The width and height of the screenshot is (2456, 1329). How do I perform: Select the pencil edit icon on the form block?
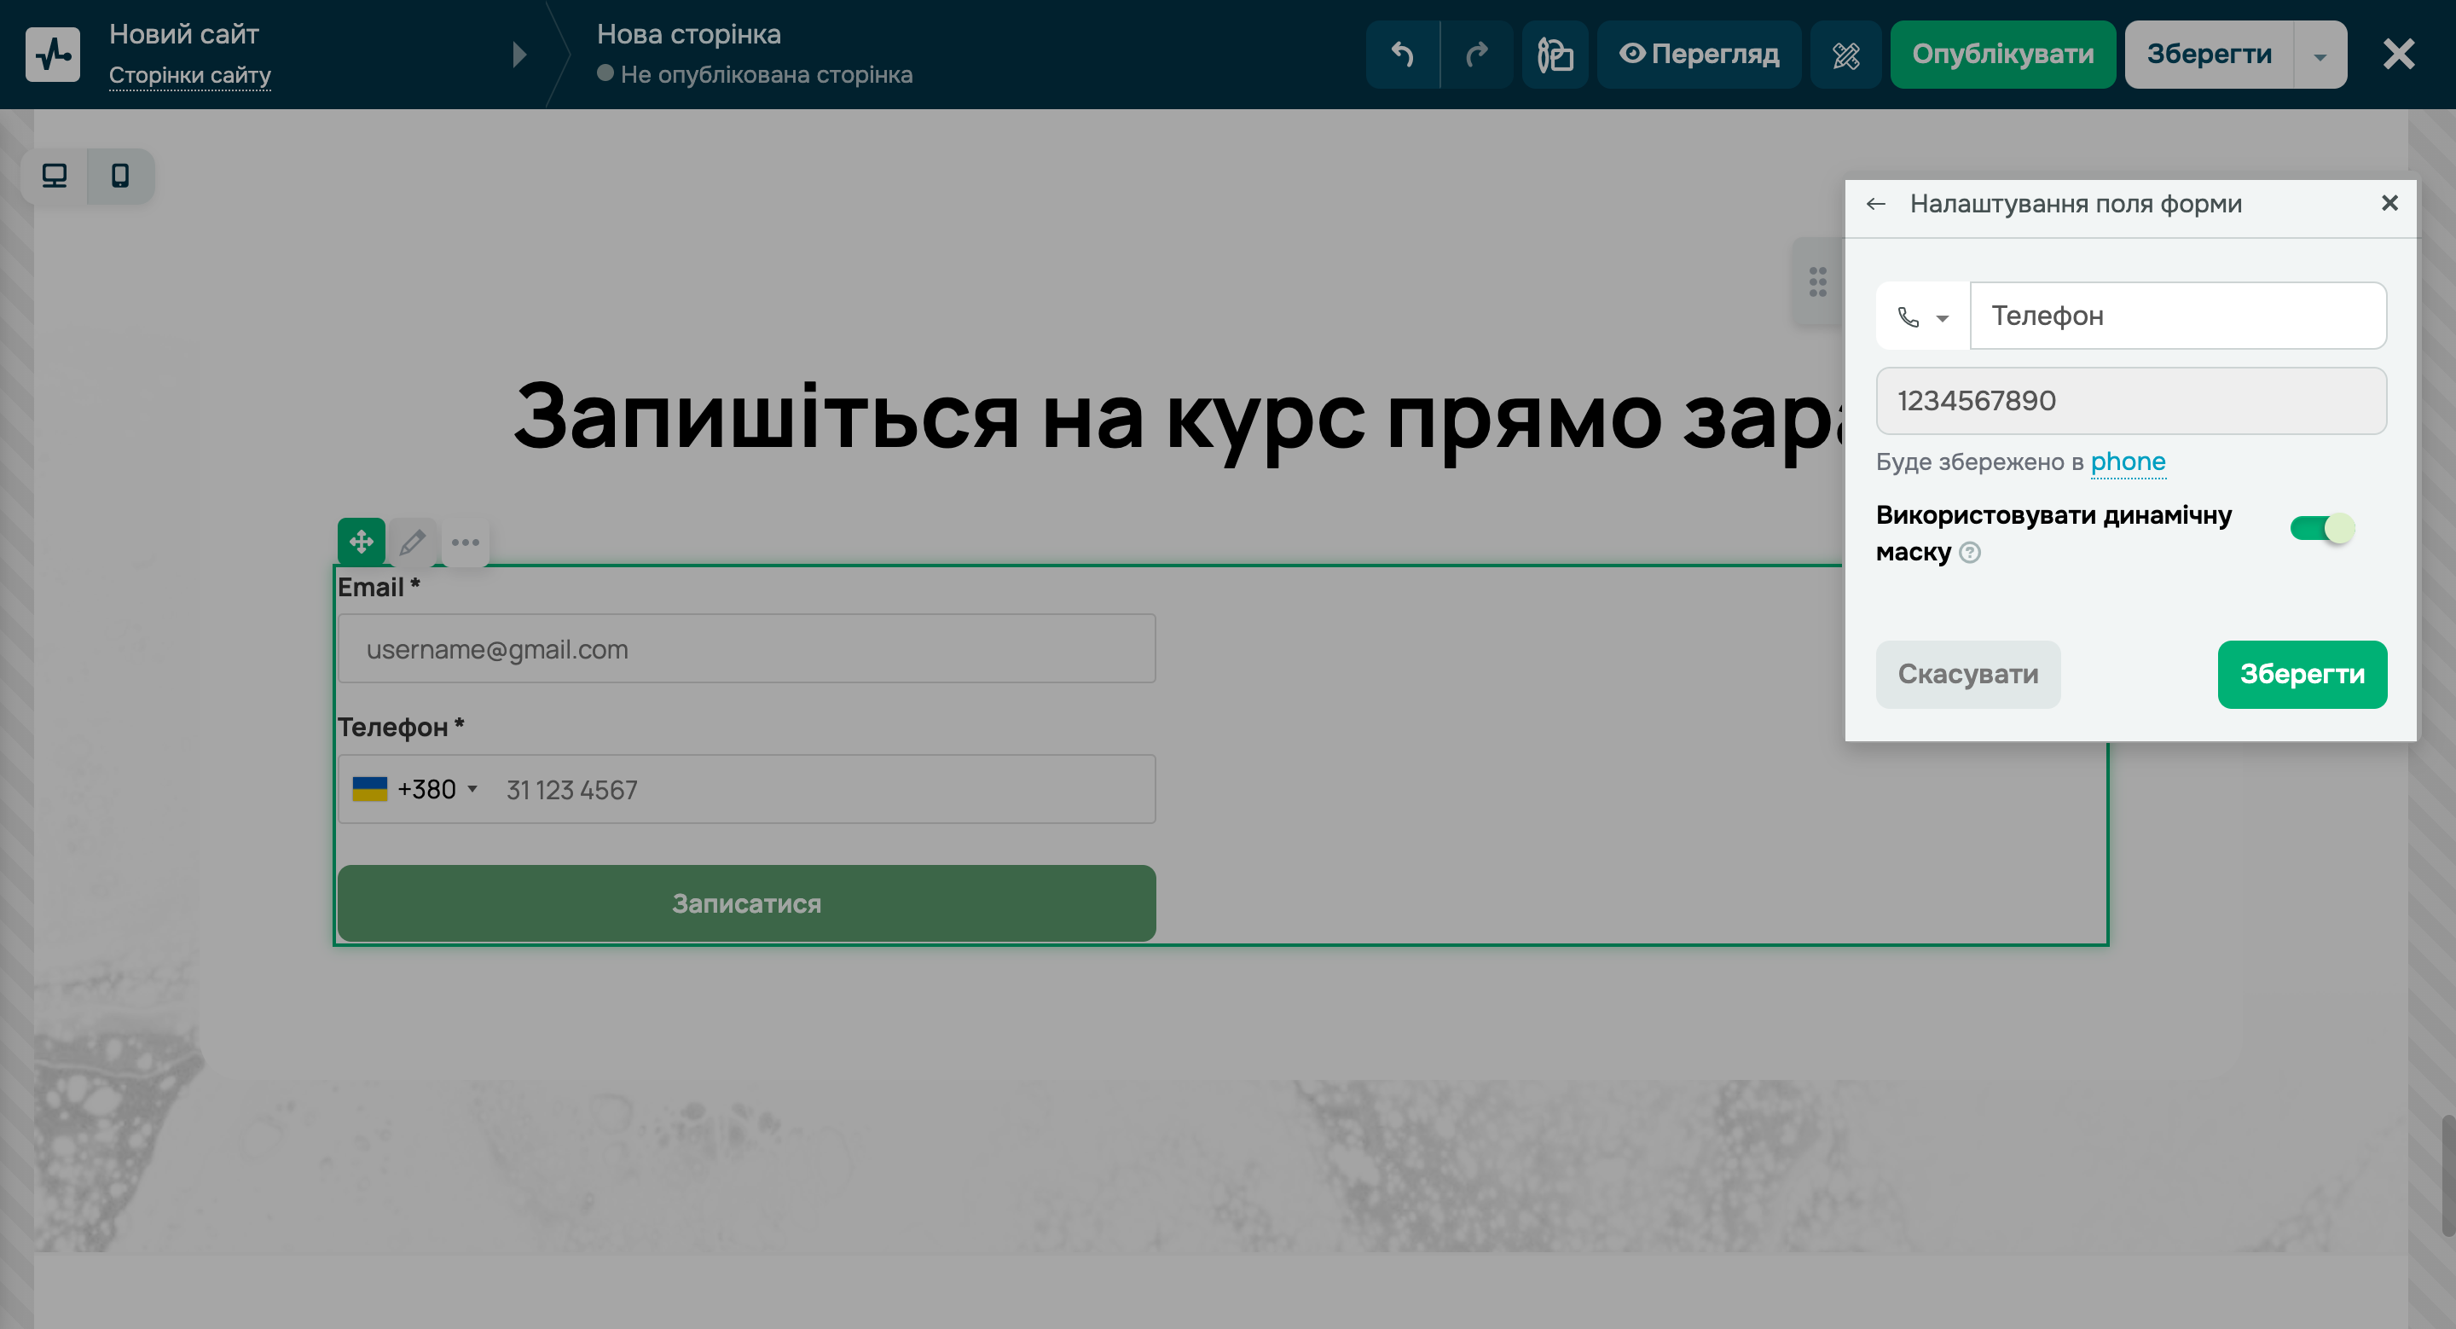[413, 542]
